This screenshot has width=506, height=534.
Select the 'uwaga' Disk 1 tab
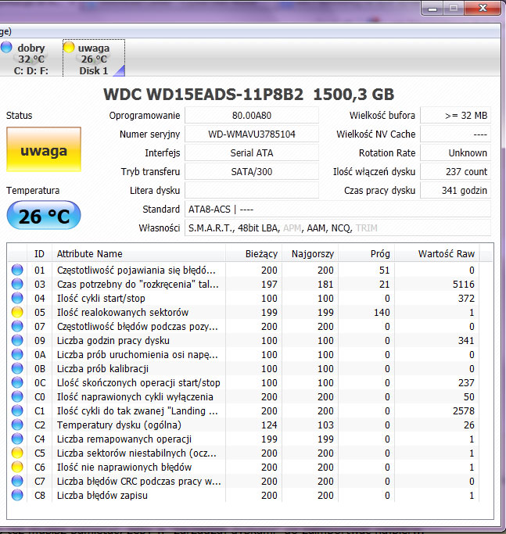(x=94, y=59)
